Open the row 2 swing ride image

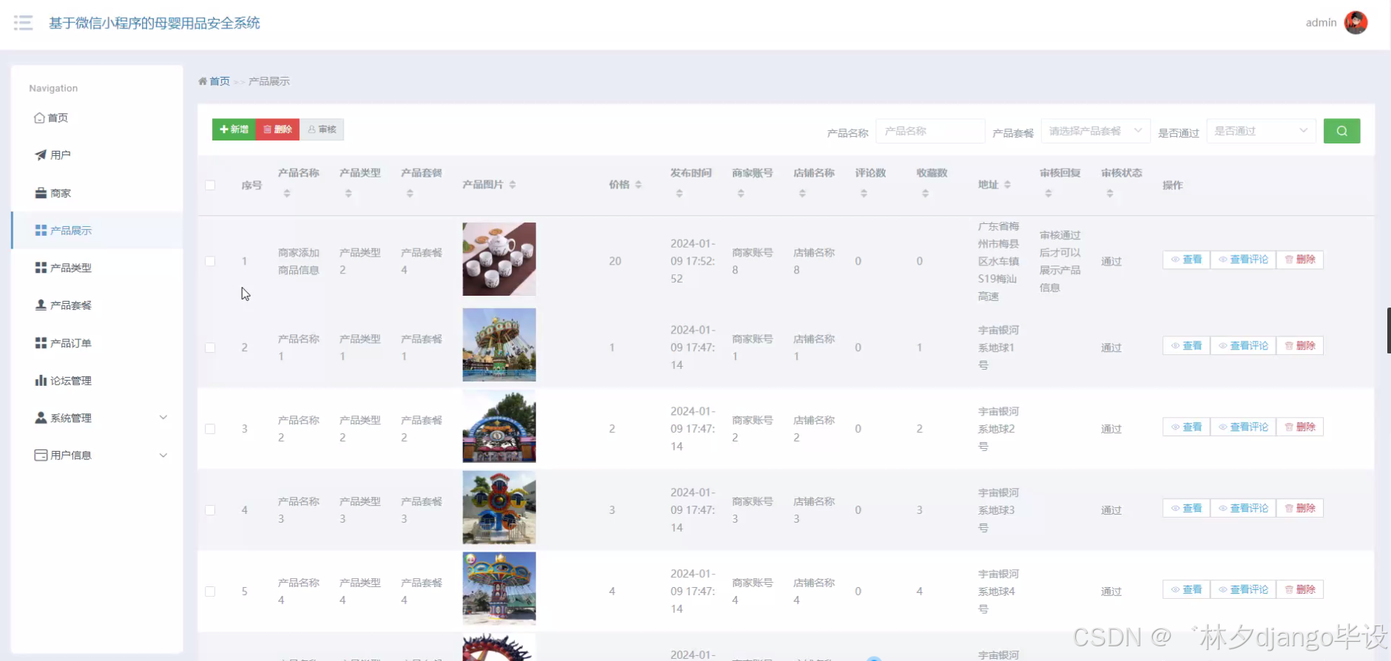pyautogui.click(x=499, y=345)
